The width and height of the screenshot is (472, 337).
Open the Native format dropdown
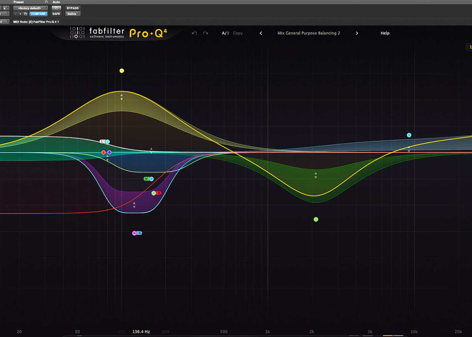[x=73, y=14]
